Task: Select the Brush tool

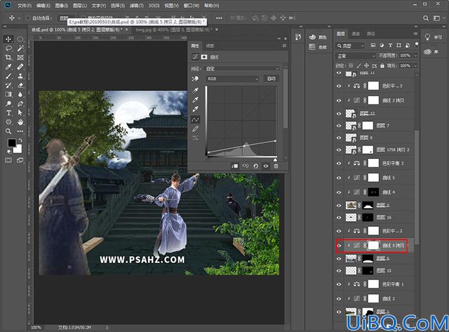Action: pos(8,76)
